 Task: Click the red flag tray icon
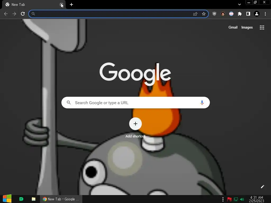tap(229, 199)
